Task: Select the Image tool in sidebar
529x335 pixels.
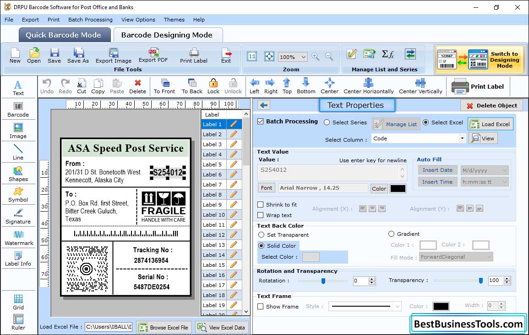Action: [x=18, y=131]
